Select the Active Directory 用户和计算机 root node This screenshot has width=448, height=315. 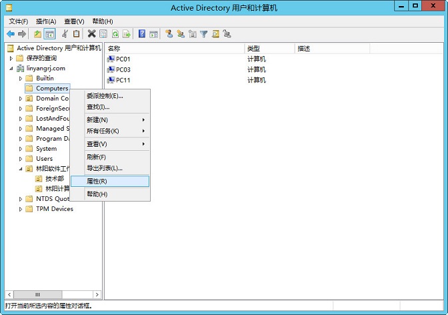tap(59, 48)
